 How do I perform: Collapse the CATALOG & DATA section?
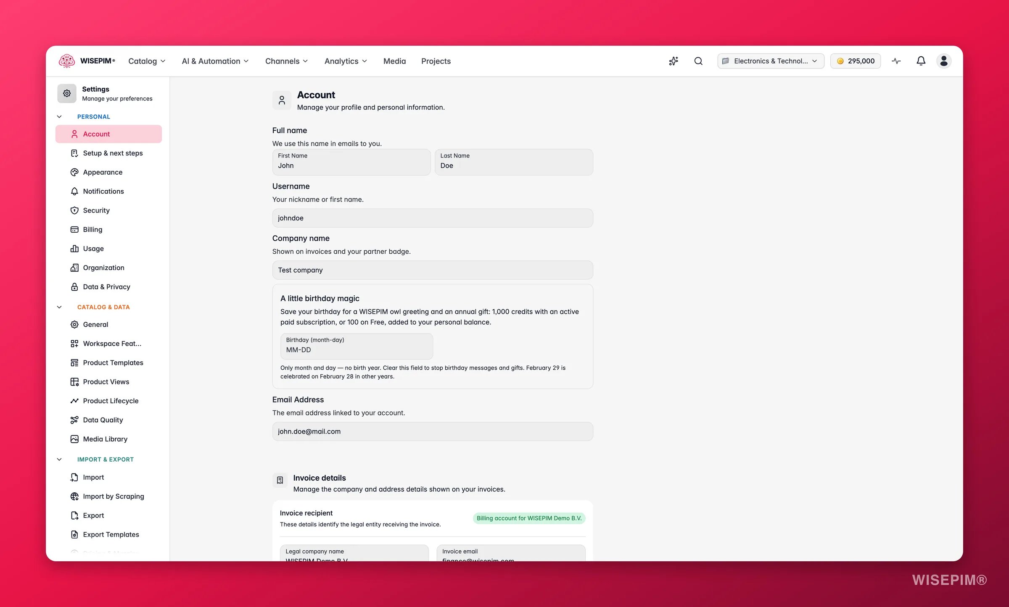tap(59, 307)
